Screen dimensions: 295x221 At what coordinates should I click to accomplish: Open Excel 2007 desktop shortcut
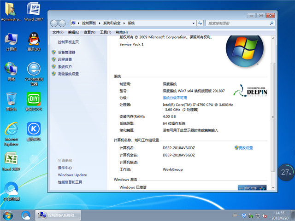(x=11, y=162)
